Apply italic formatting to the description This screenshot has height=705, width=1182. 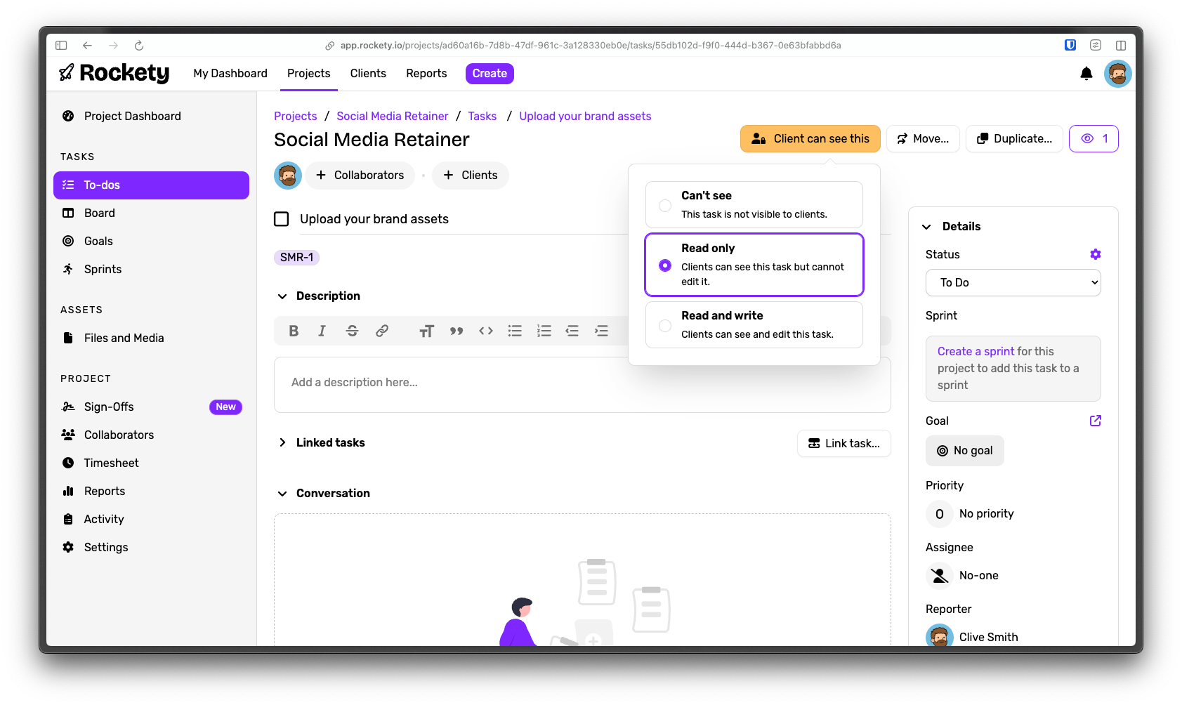[322, 330]
